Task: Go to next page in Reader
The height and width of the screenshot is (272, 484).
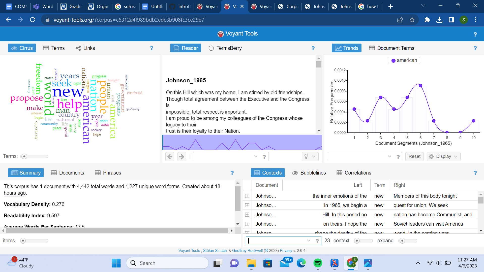Action: coord(181,156)
